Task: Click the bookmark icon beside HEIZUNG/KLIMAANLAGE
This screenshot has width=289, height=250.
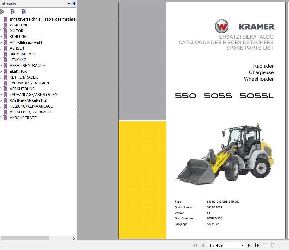Action: coord(5,106)
